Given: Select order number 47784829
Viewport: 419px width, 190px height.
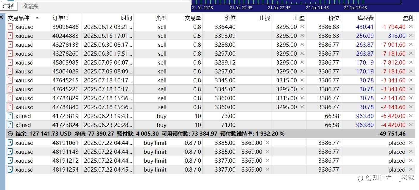Looking at the screenshot, I should pos(66,98).
